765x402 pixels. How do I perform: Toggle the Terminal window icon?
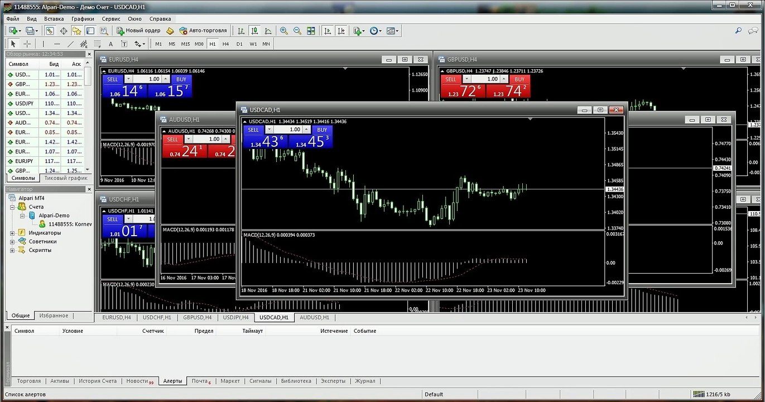coord(91,31)
